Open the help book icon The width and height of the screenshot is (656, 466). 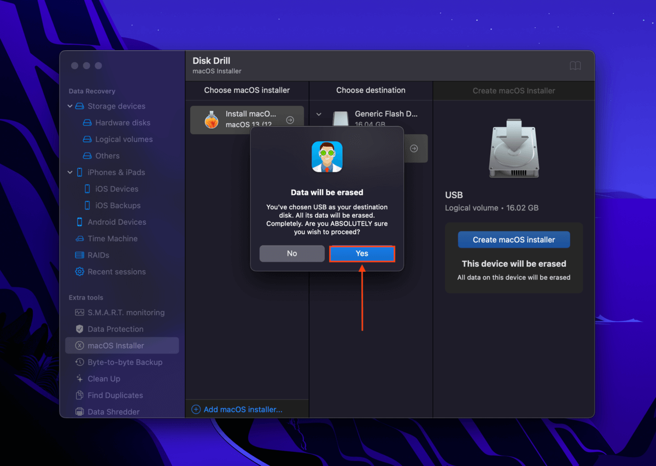click(575, 66)
